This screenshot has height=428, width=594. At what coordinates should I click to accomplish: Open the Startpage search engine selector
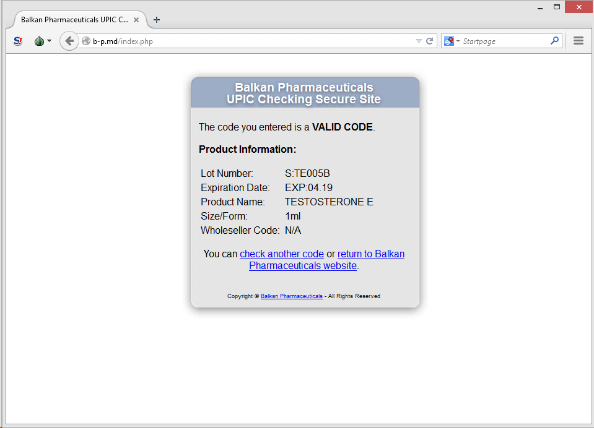click(x=452, y=41)
